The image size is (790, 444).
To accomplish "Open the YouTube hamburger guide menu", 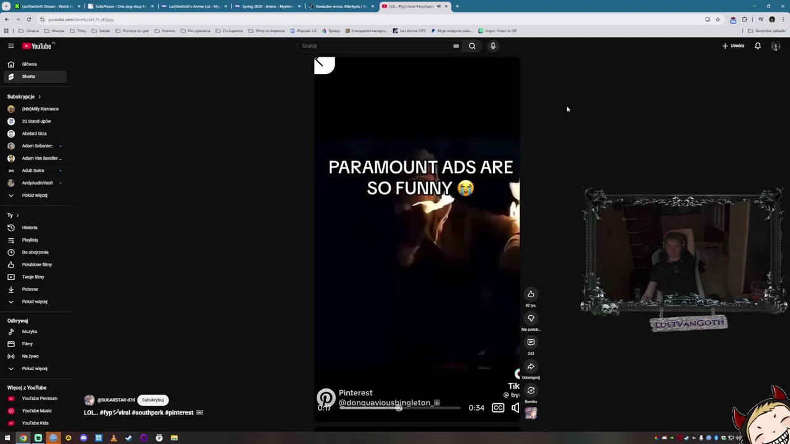I will tap(10, 46).
